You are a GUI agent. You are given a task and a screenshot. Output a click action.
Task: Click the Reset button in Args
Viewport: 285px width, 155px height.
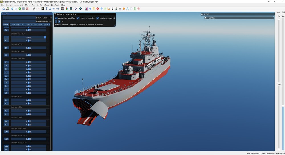coord(5,25)
